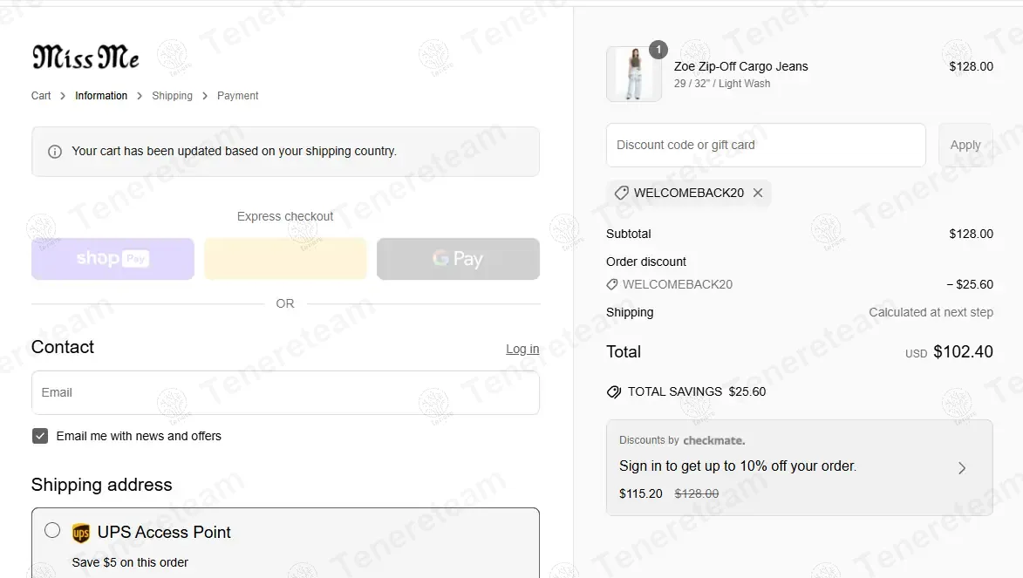Viewport: 1023px width, 578px height.
Task: Uncheck Email me with news and offers
Action: (40, 436)
